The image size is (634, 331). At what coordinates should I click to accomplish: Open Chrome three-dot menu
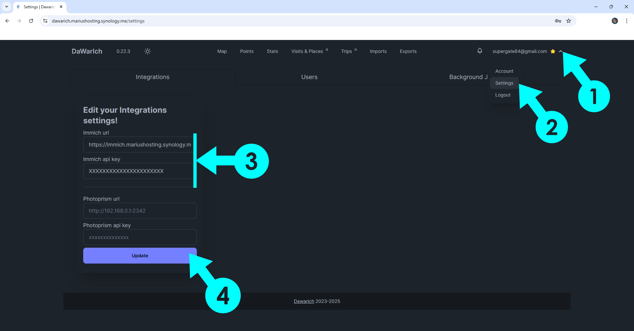click(627, 21)
